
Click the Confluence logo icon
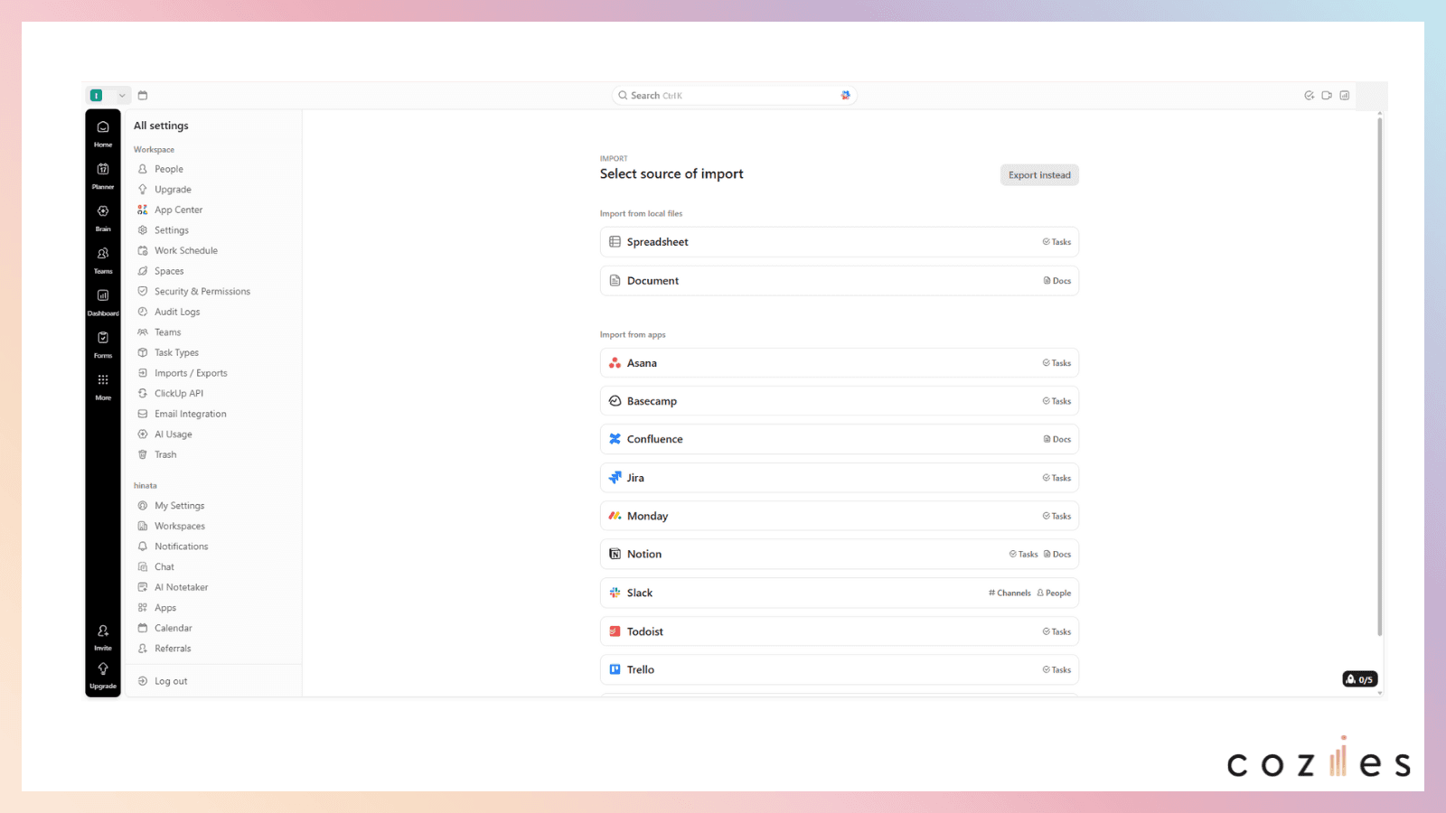[x=615, y=439]
